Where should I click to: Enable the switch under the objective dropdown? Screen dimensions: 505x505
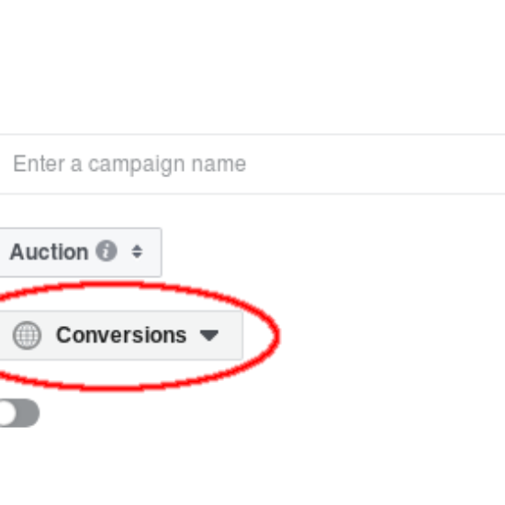pyautogui.click(x=19, y=413)
